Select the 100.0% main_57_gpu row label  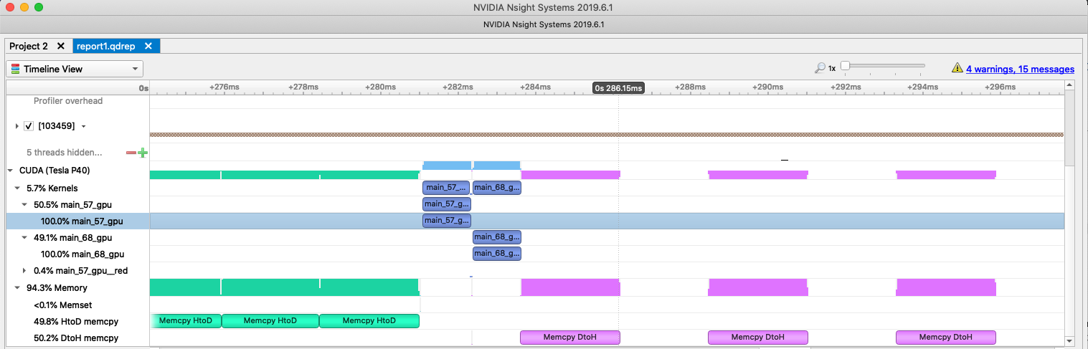click(x=82, y=221)
